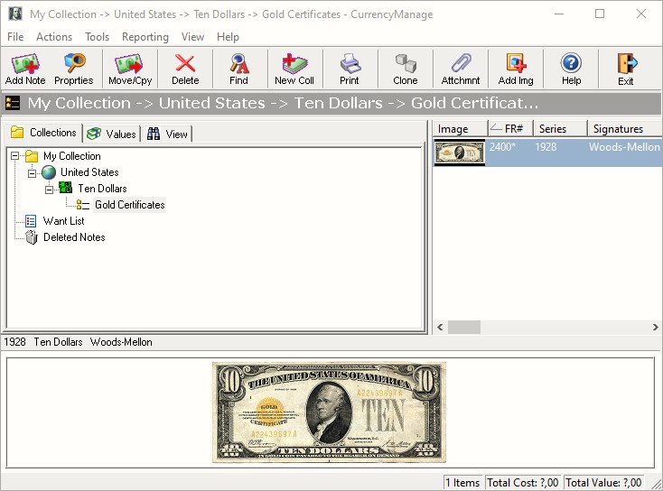Open the Reporting menu
Image resolution: width=663 pixels, height=491 pixels.
coord(145,37)
